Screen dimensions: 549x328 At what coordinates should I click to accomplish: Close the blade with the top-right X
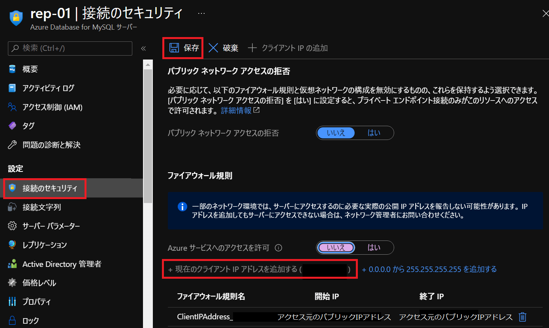tap(545, 13)
